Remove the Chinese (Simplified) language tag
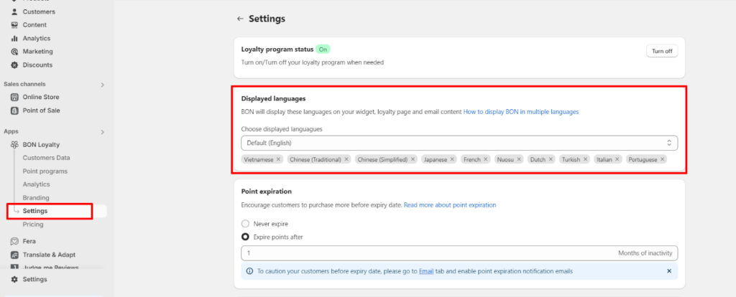The image size is (736, 297). coord(413,159)
